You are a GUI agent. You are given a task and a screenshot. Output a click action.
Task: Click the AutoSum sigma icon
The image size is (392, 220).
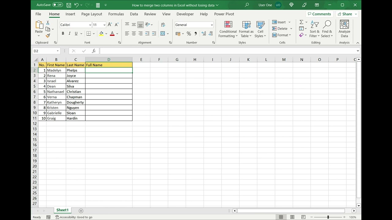(x=301, y=22)
